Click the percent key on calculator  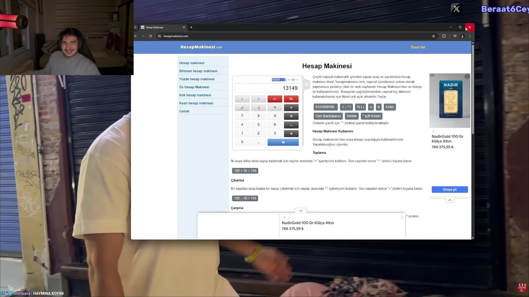275,108
